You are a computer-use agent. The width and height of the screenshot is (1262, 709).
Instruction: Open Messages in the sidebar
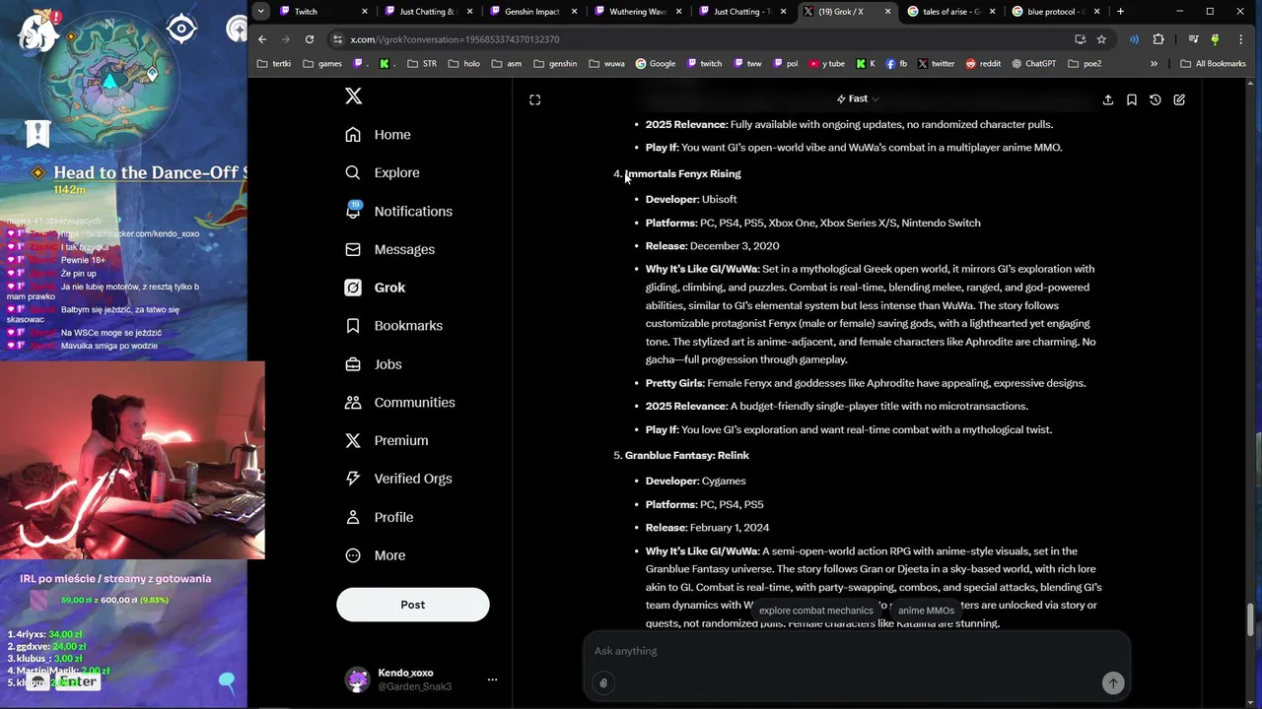pos(389,249)
